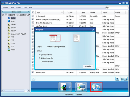130x97 pixels.
Task: Collapse Périphériques panel with left arrow
Action: [3, 12]
